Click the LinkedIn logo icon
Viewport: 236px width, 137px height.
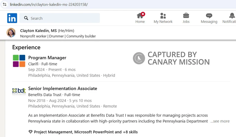(x=12, y=18)
